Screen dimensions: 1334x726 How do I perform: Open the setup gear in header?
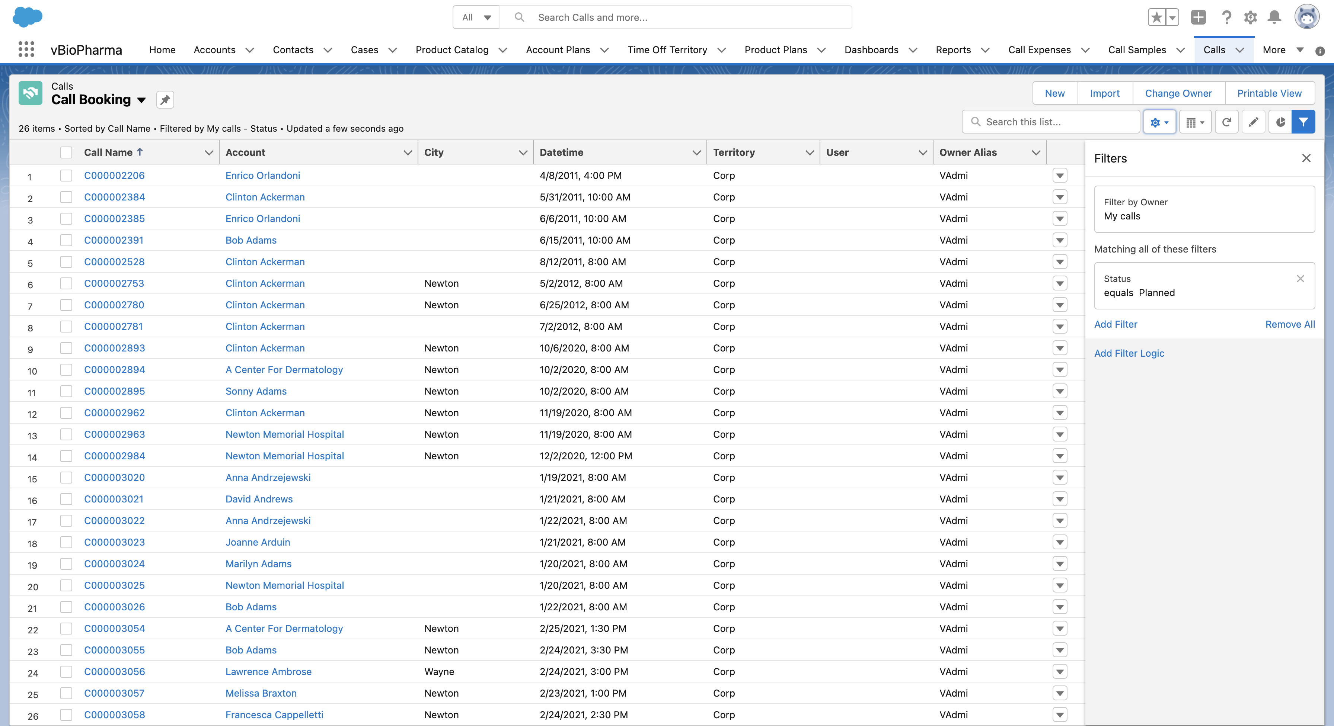click(1250, 17)
